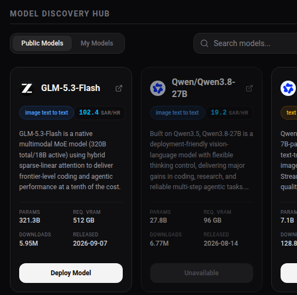Open the GLM-5.3-Flash model title
The image size is (297, 295).
tap(71, 88)
